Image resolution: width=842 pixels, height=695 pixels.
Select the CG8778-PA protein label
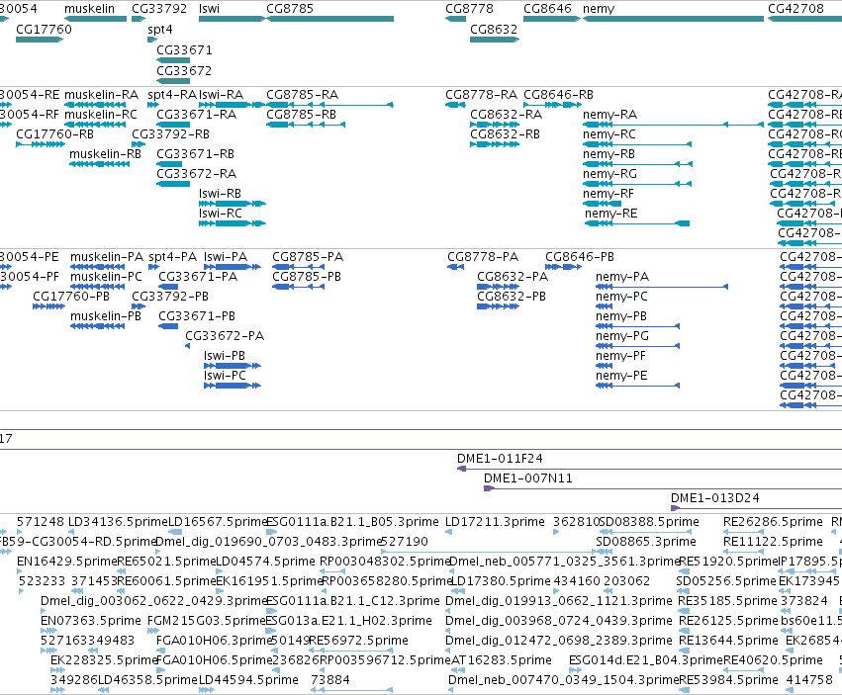483,258
